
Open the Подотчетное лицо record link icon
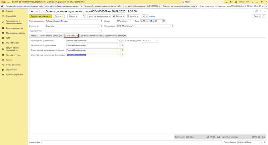tap(101, 21)
